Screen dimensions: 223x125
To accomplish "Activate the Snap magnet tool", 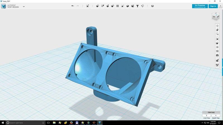I will (x=142, y=6).
